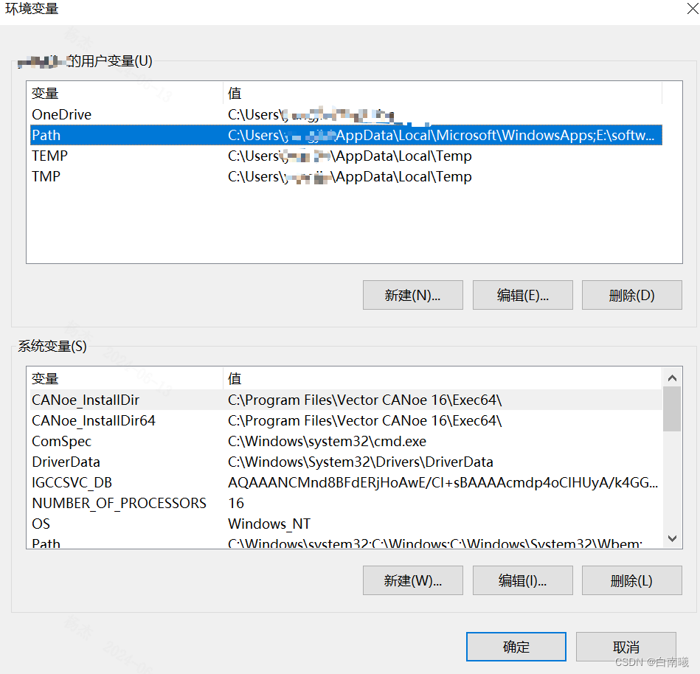This screenshot has height=674, width=700.
Task: Click the 删除(D) button for user variables
Action: coord(631,295)
